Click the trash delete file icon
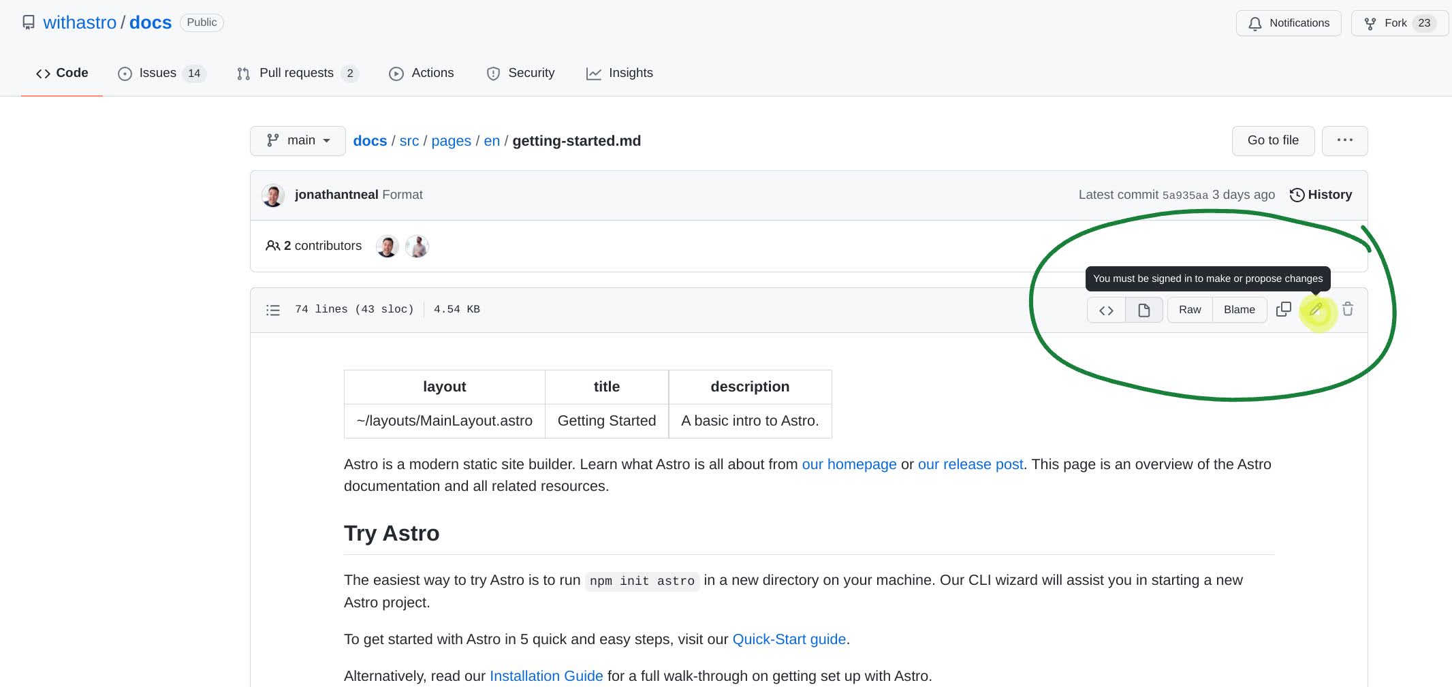This screenshot has width=1452, height=687. [x=1348, y=309]
